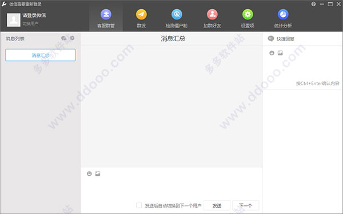Image resolution: width=343 pixels, height=214 pixels.
Task: Click the emoji icon in quick reply panel
Action: 272,53
